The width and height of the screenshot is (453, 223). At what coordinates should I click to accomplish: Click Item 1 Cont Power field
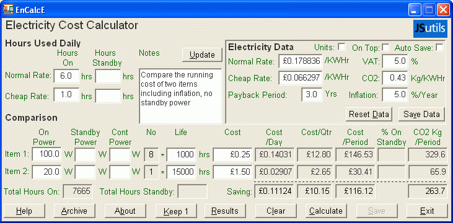[120, 154]
